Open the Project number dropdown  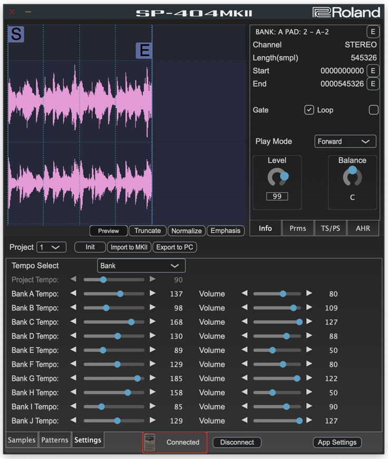pyautogui.click(x=52, y=247)
